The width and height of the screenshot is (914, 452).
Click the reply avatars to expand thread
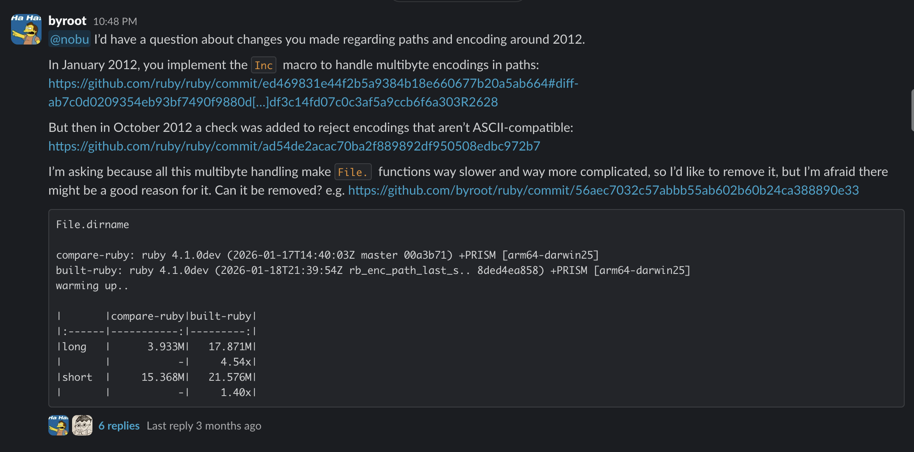70,426
